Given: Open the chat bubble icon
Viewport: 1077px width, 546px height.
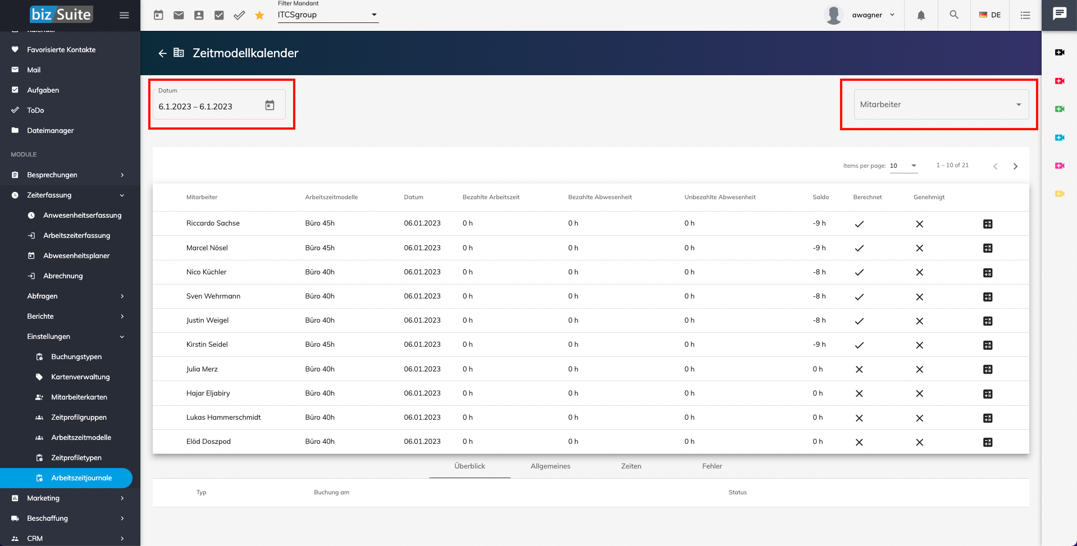Looking at the screenshot, I should pos(1059,14).
